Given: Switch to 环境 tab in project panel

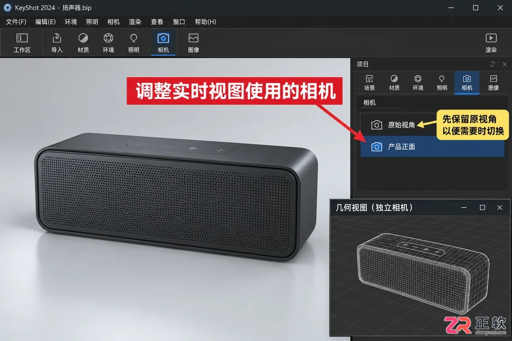Looking at the screenshot, I should click(x=418, y=83).
